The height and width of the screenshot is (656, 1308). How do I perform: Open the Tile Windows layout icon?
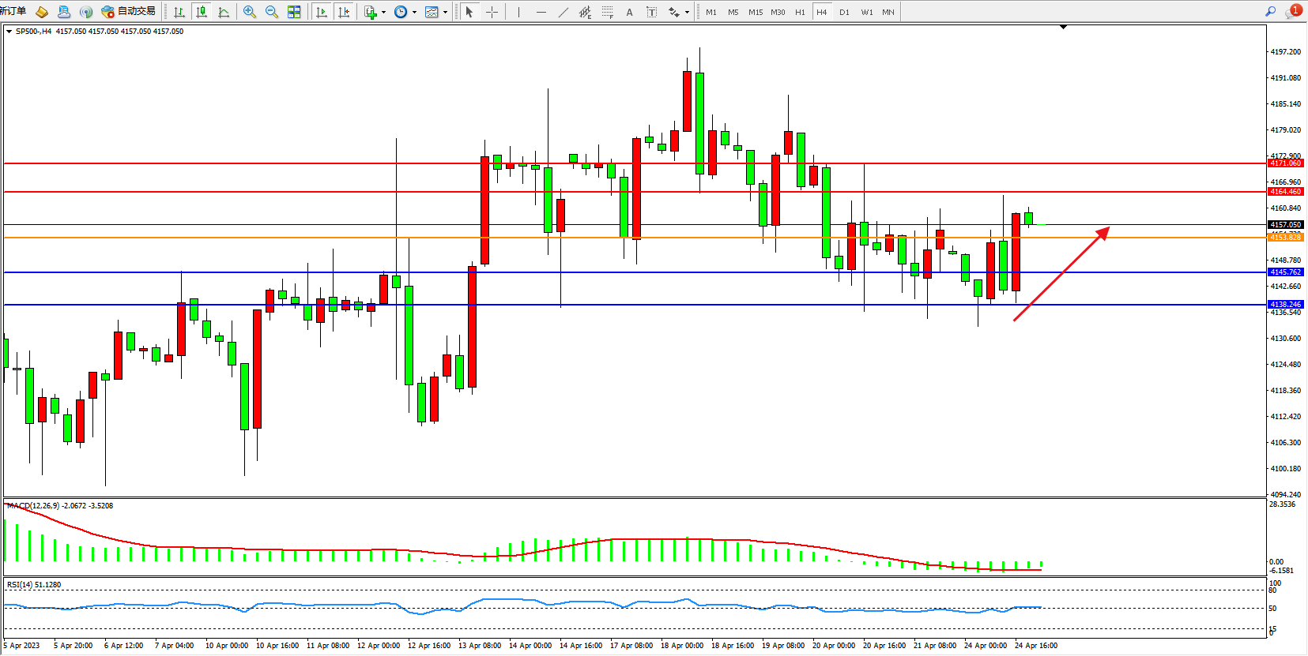point(294,12)
